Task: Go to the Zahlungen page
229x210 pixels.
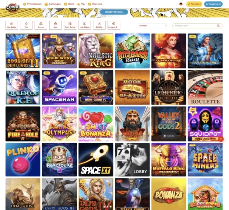Action: 53,4
